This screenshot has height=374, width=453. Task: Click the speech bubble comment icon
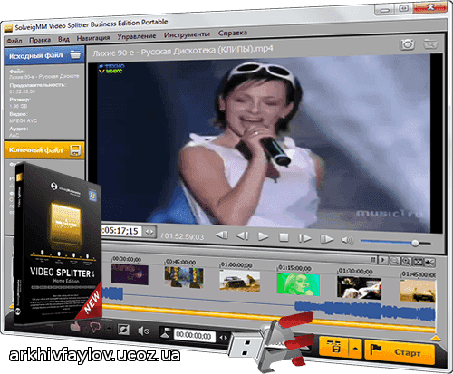click(95, 328)
